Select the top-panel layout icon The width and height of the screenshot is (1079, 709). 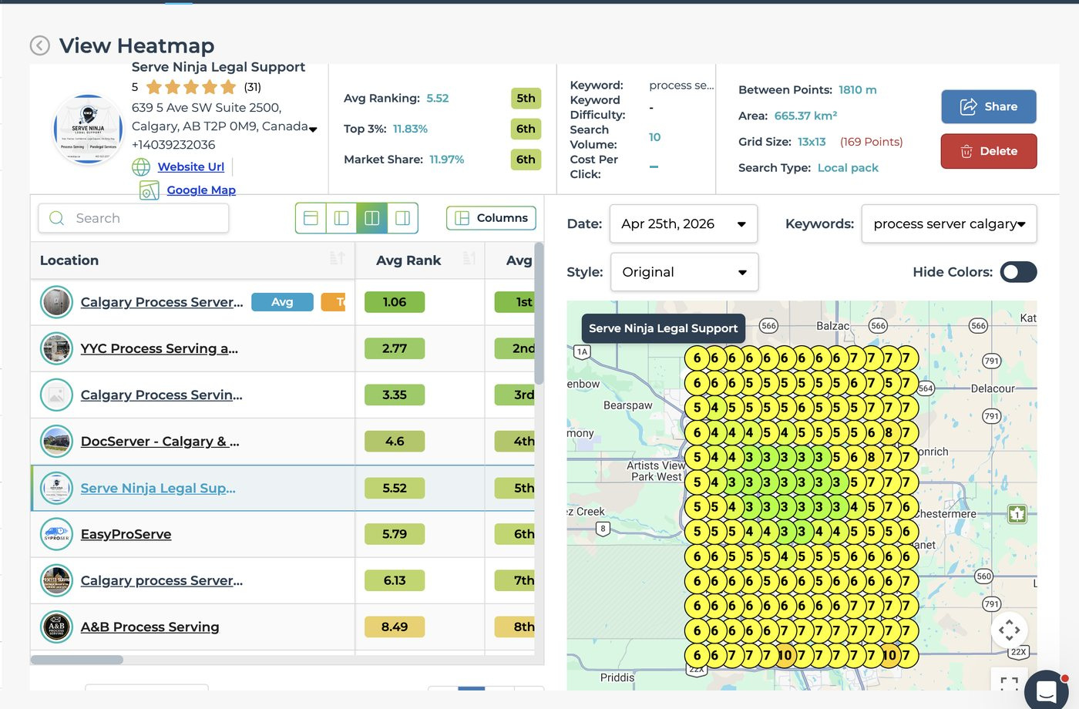coord(311,218)
